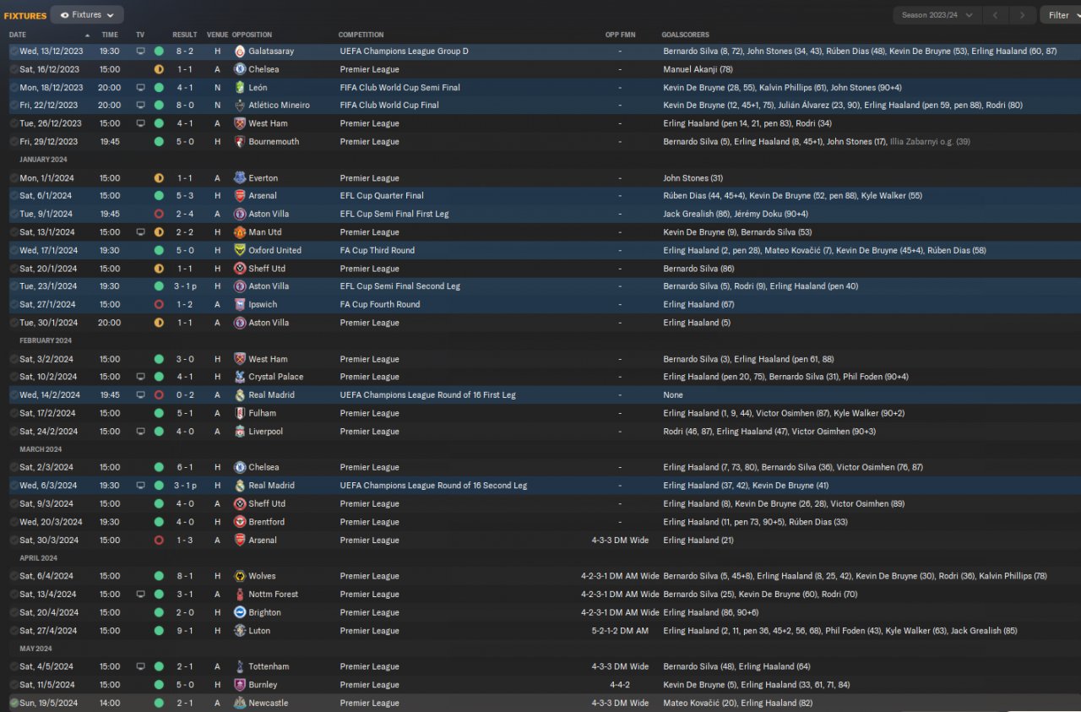Open Bournemouth via its club badge
This screenshot has height=712, width=1081.
240,142
